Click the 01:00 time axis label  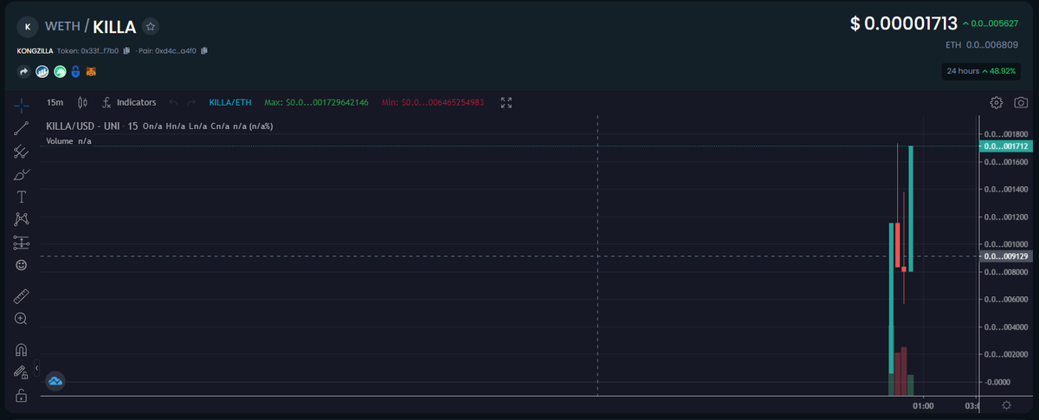click(923, 405)
